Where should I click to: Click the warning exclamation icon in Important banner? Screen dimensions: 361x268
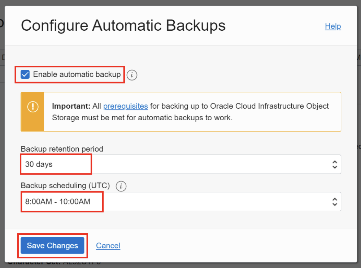click(x=32, y=107)
